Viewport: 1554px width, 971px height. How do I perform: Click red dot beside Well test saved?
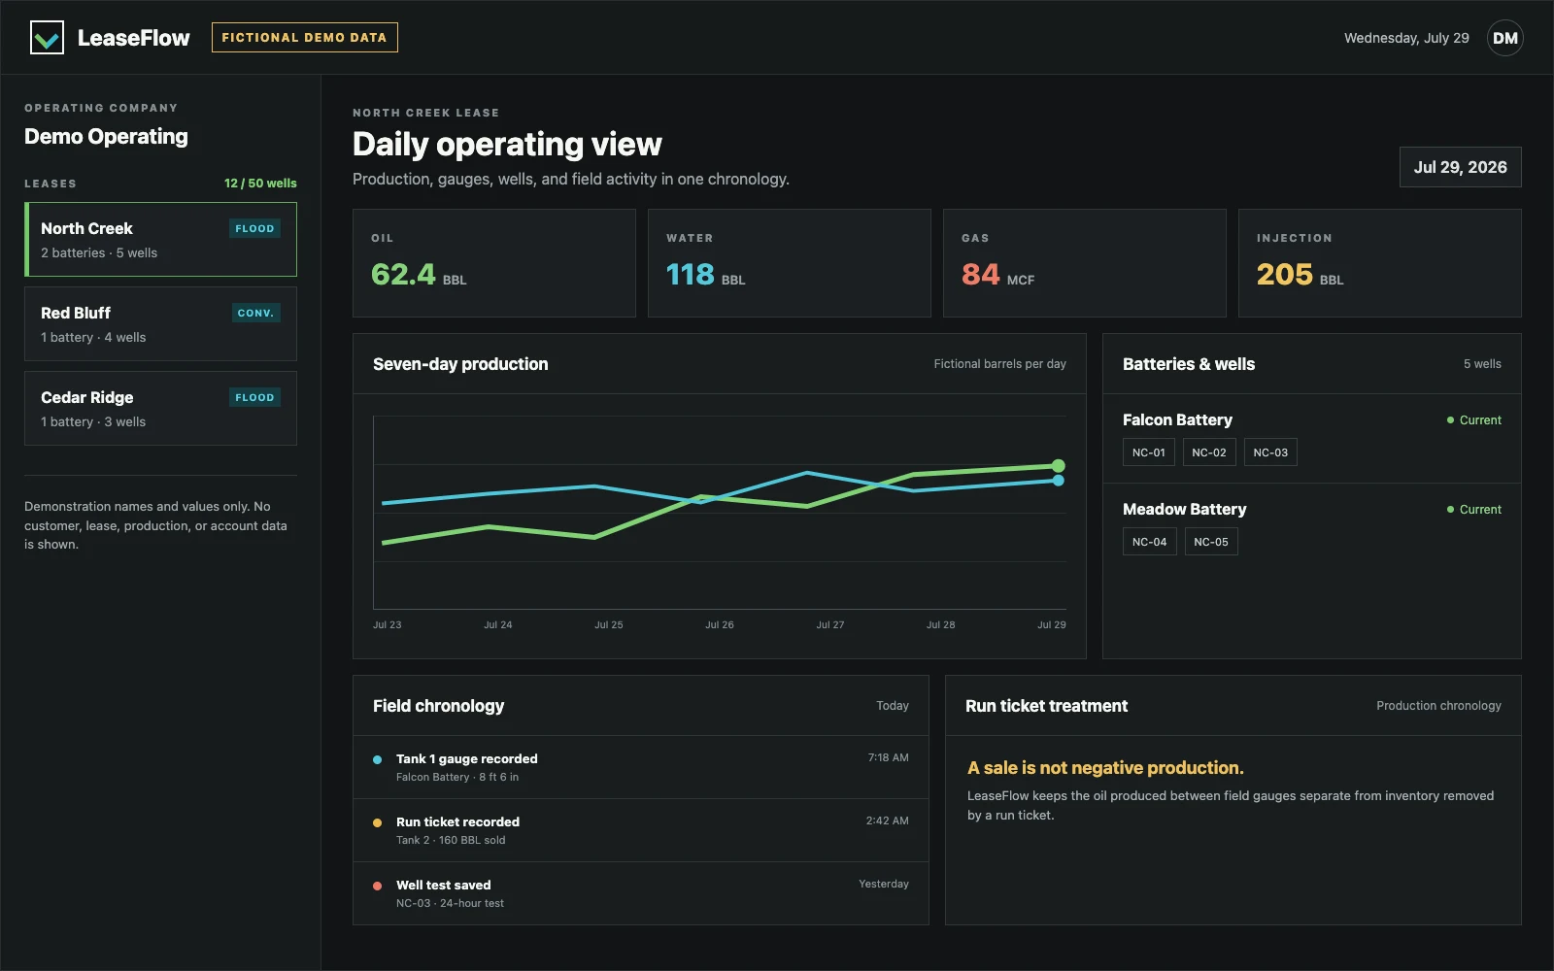pyautogui.click(x=377, y=886)
